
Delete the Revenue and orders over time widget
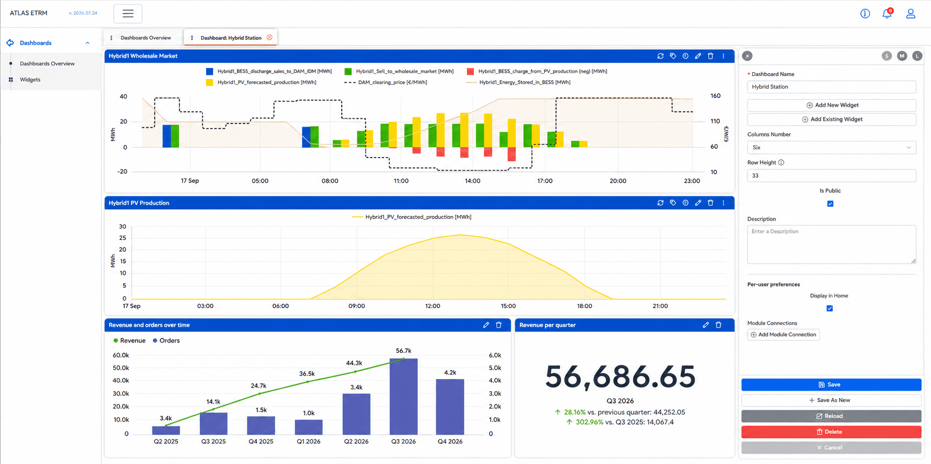[499, 325]
